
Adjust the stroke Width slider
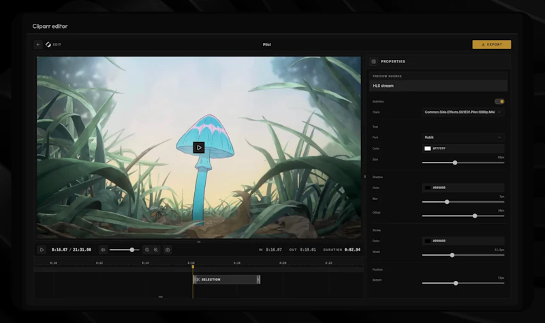(463, 255)
